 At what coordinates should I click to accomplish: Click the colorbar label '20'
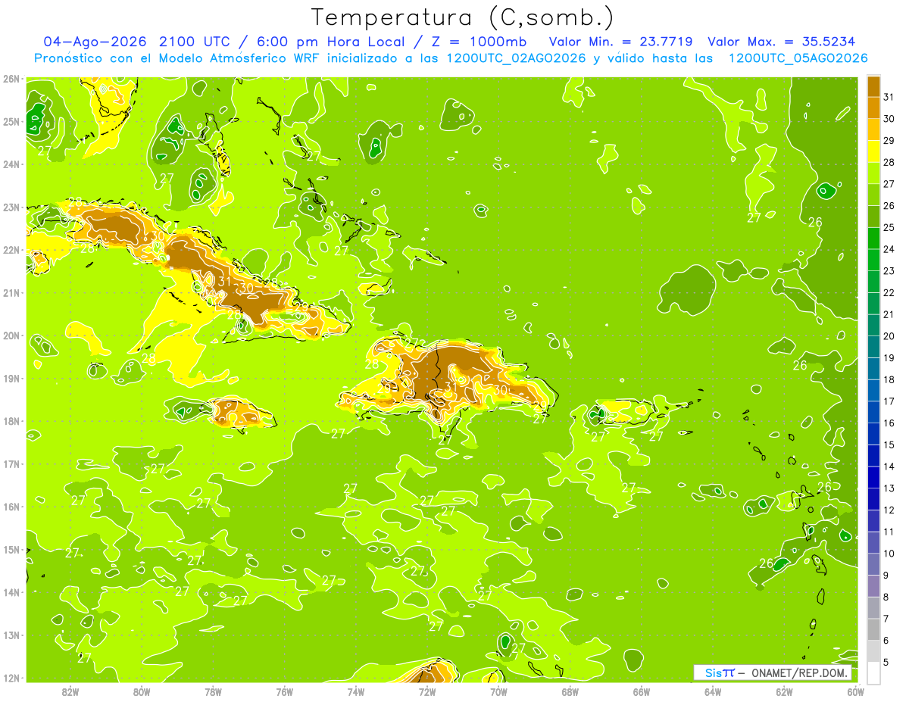889,336
